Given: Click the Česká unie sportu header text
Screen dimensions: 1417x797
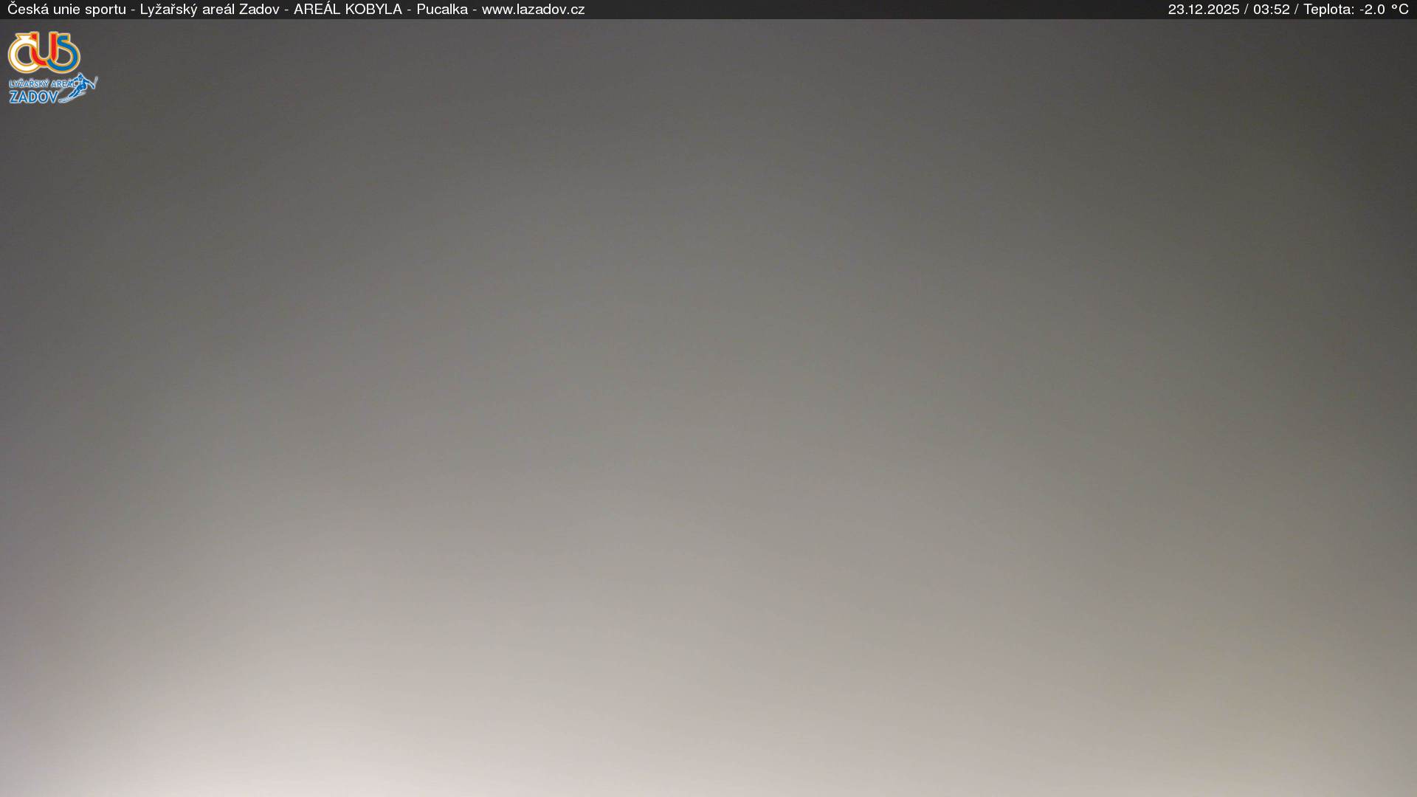Looking at the screenshot, I should [x=66, y=10].
